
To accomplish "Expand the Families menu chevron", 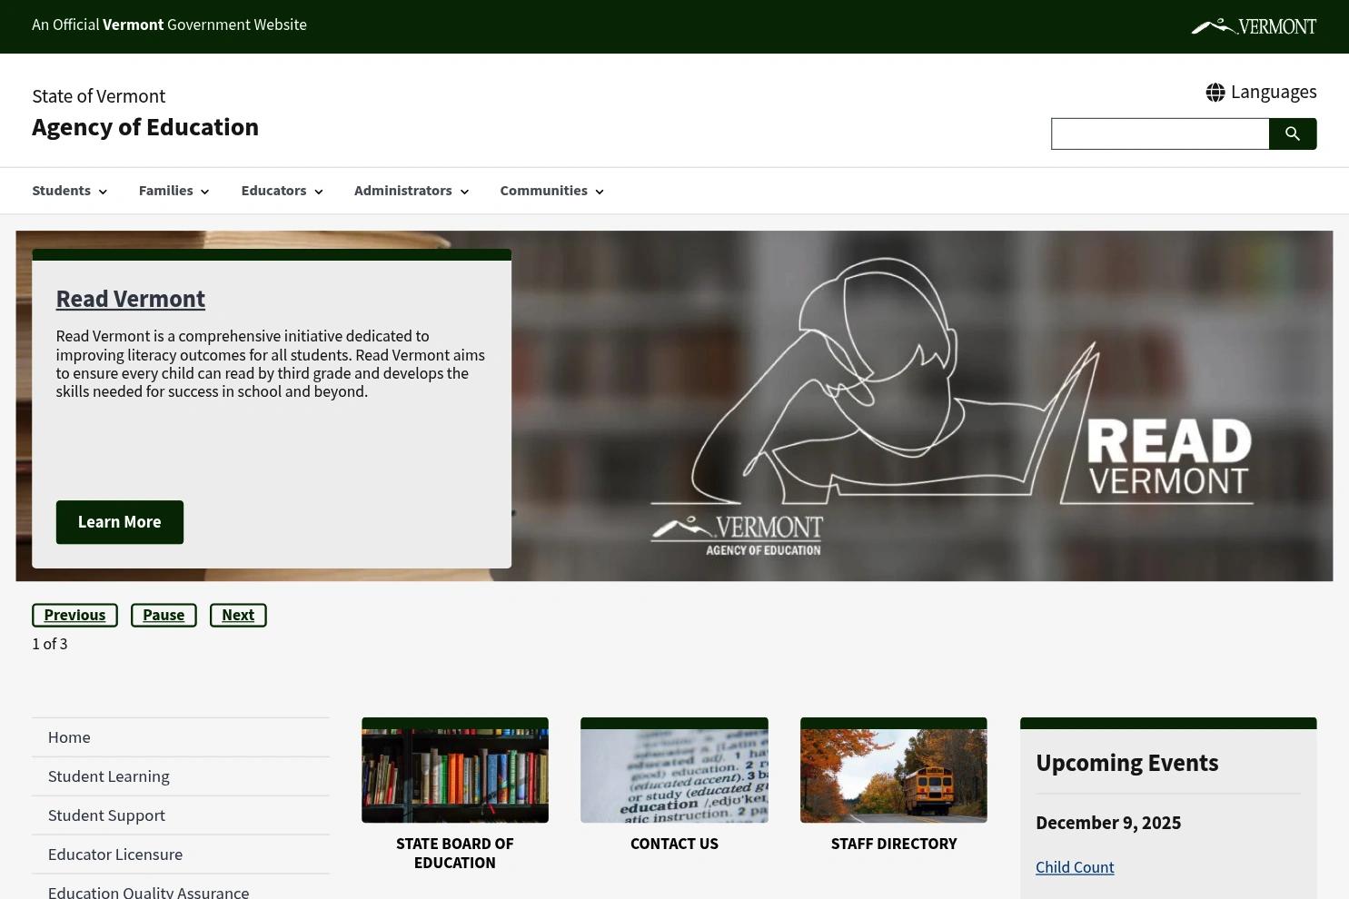I will click(204, 192).
